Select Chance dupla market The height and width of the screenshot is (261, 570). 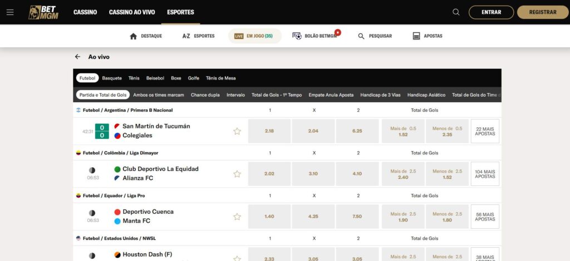[x=205, y=95]
